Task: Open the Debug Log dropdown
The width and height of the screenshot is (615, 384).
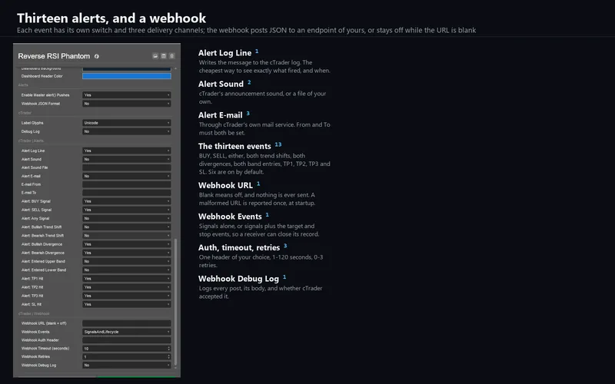Action: coord(127,131)
